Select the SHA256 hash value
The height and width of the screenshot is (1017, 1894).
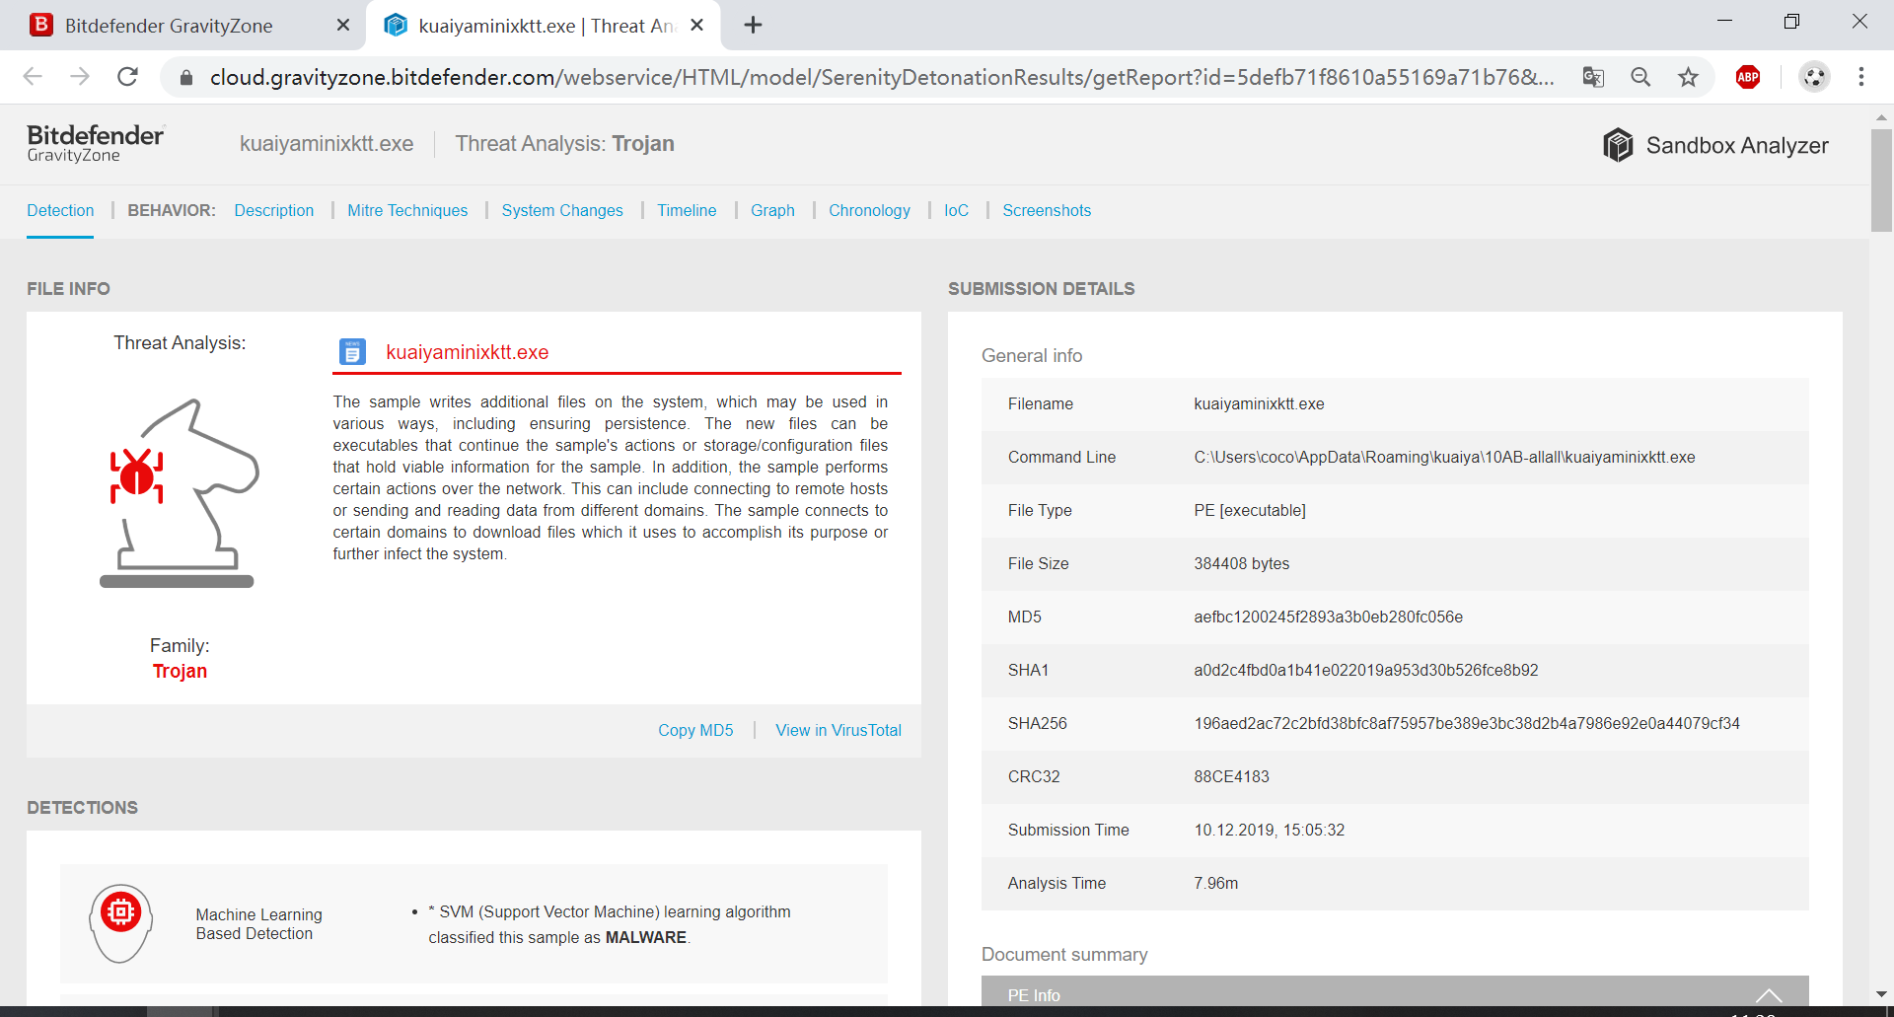click(1467, 723)
